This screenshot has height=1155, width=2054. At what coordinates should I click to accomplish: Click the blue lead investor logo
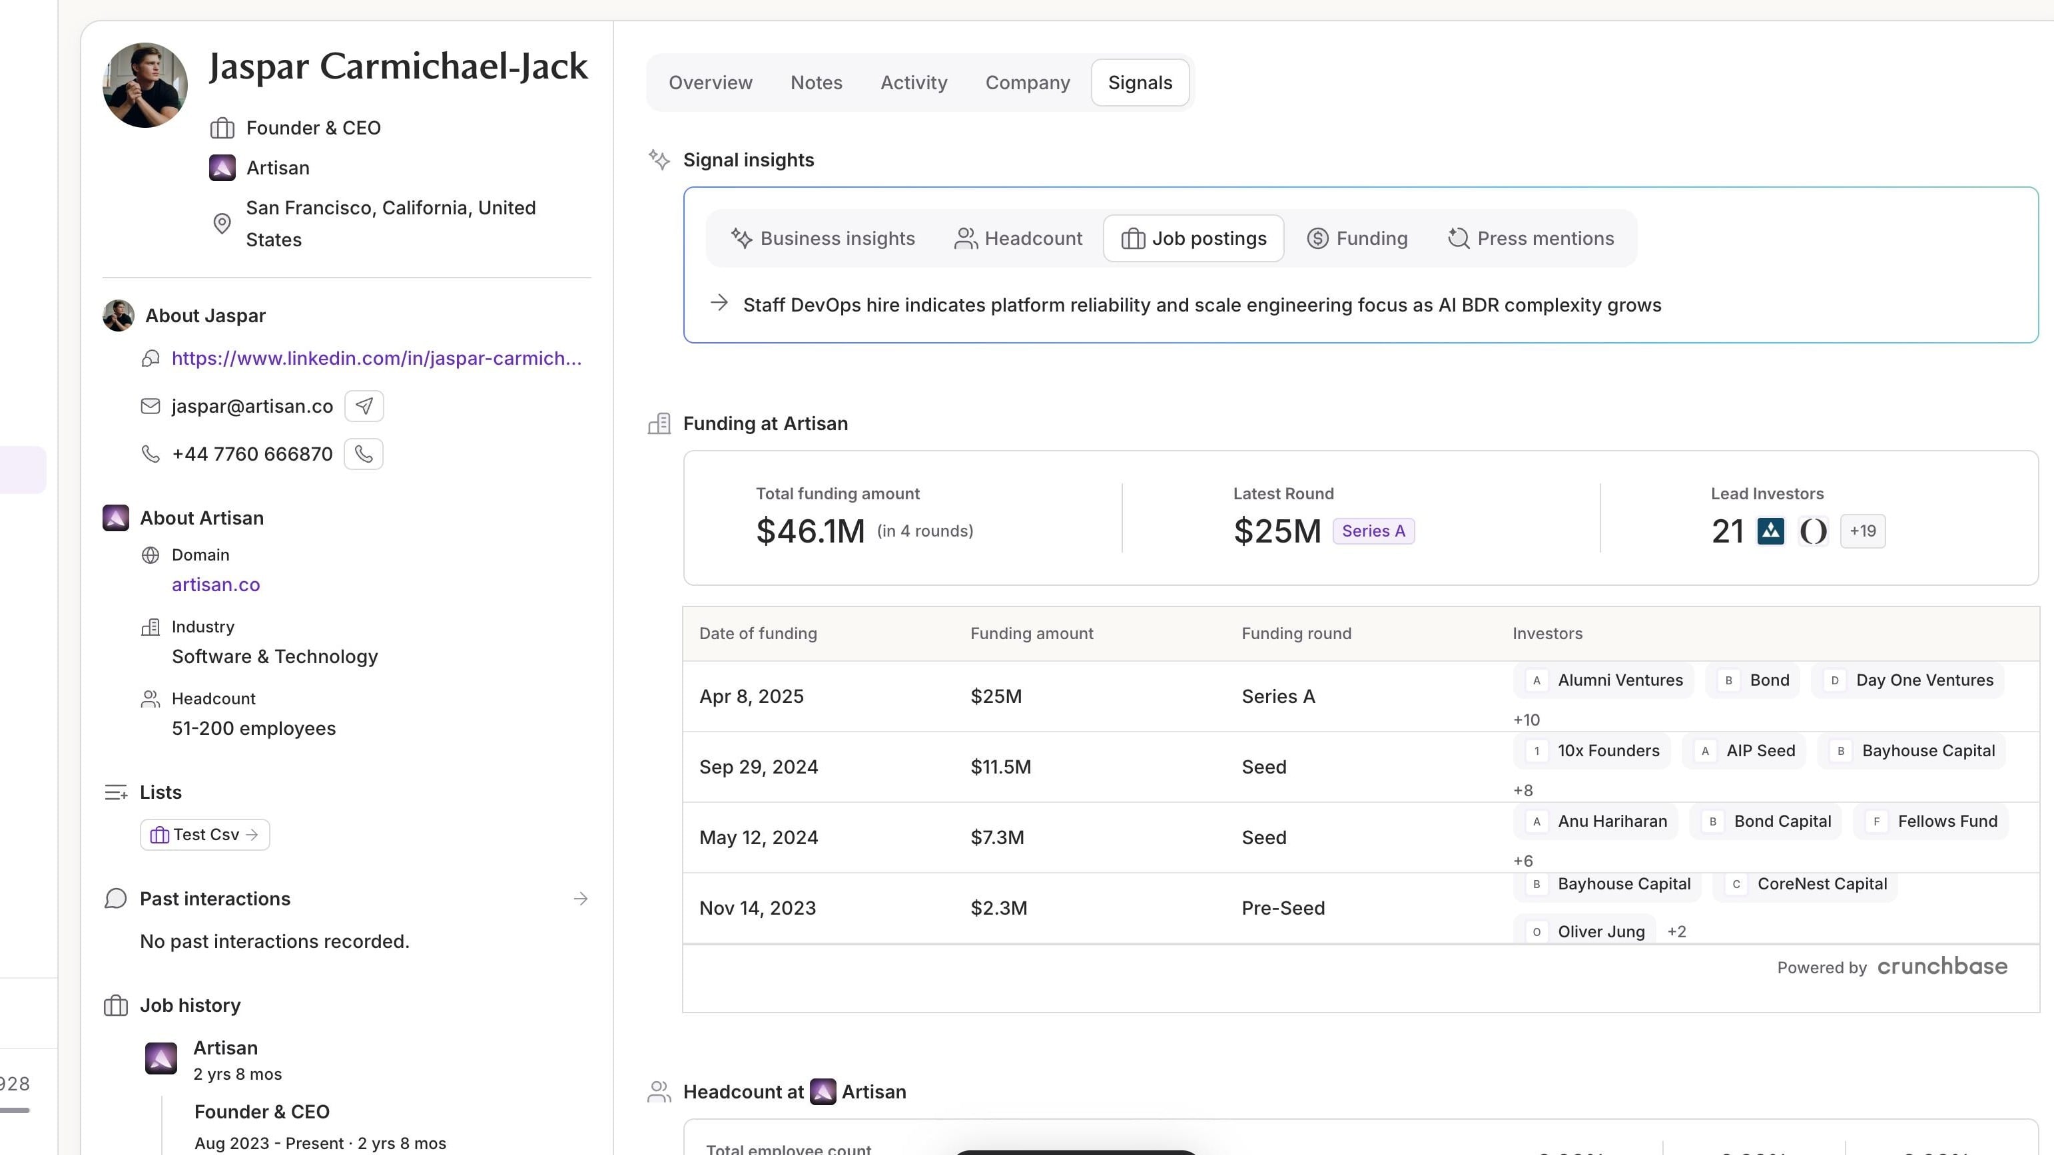(1771, 532)
